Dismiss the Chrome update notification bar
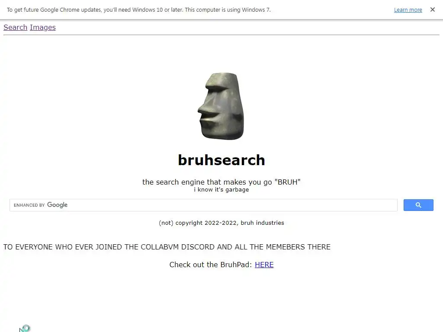The width and height of the screenshot is (443, 332). tap(432, 10)
